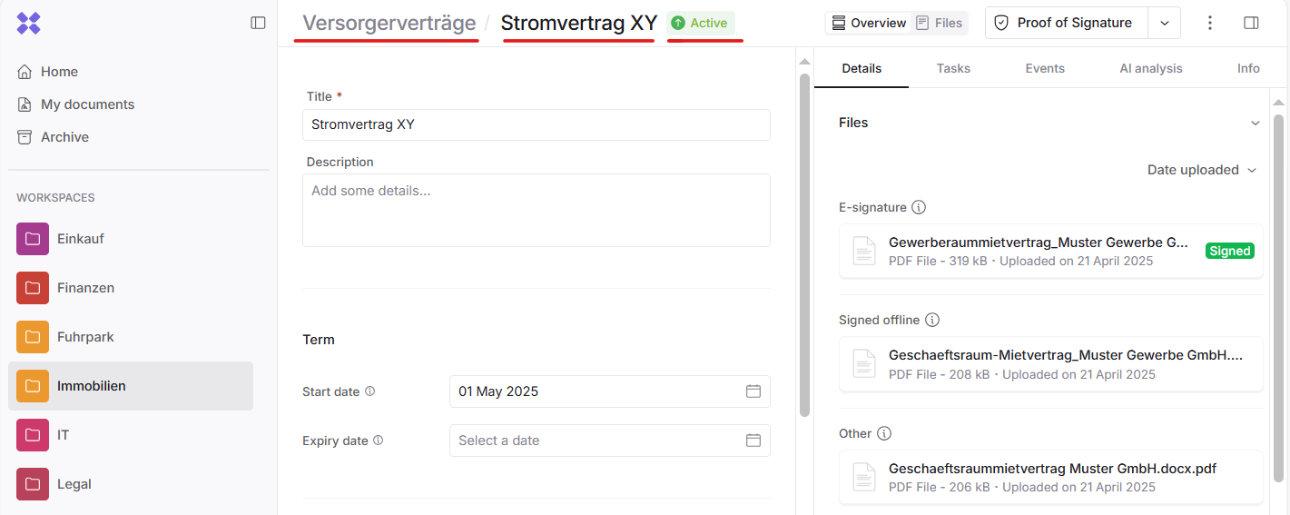The image size is (1290, 515).
Task: Switch to the Tasks tab
Action: [x=953, y=68]
